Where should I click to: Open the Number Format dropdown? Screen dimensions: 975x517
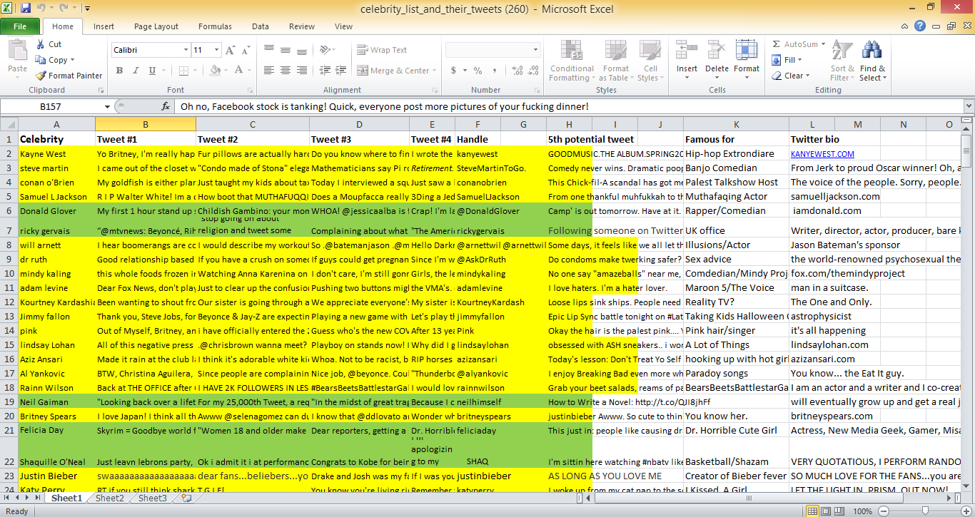point(535,51)
